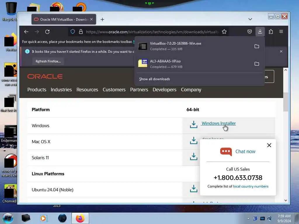Image resolution: width=299 pixels, height=224 pixels.
Task: Select the Oracle VM VirtualBox tab
Action: [x=64, y=20]
